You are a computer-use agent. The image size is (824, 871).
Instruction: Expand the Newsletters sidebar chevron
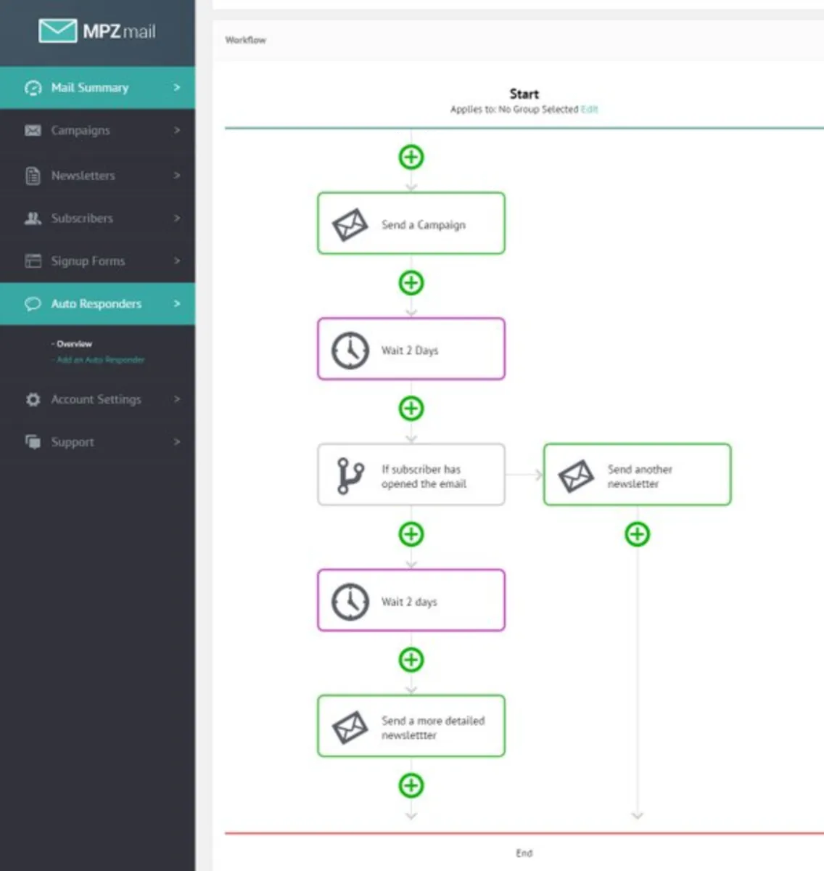click(176, 175)
